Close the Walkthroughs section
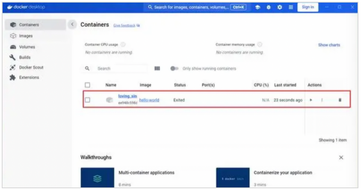This screenshot has height=190, width=361. (341, 158)
